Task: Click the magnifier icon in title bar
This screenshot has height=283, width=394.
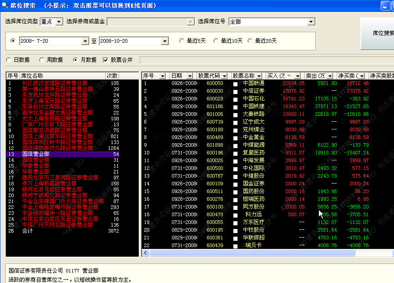Action: tap(5, 5)
